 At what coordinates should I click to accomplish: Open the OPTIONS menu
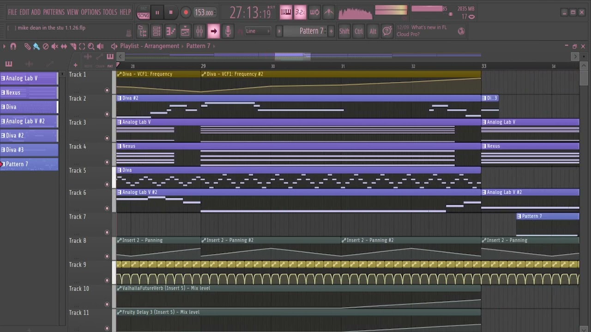[90, 12]
